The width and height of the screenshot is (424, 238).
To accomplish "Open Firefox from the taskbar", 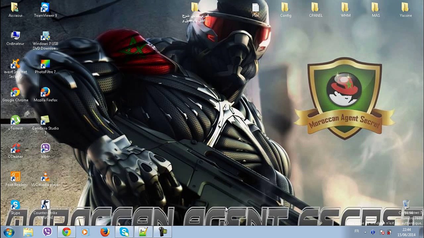I will click(105, 232).
